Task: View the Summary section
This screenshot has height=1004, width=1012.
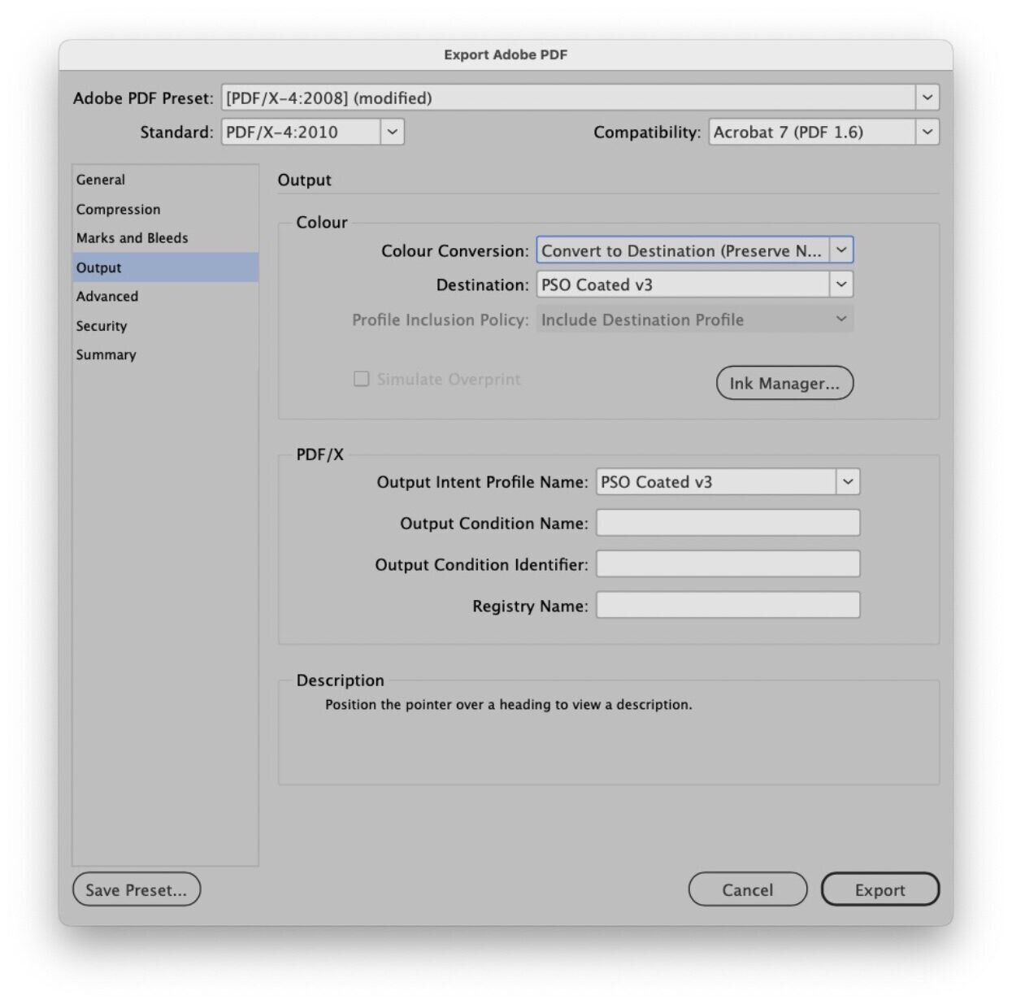Action: click(106, 355)
